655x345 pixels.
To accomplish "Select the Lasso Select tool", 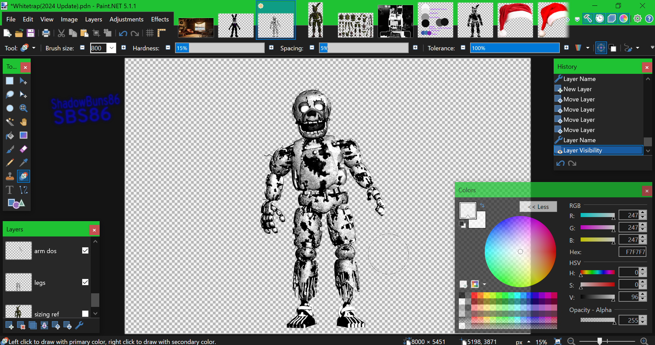I will pyautogui.click(x=10, y=95).
